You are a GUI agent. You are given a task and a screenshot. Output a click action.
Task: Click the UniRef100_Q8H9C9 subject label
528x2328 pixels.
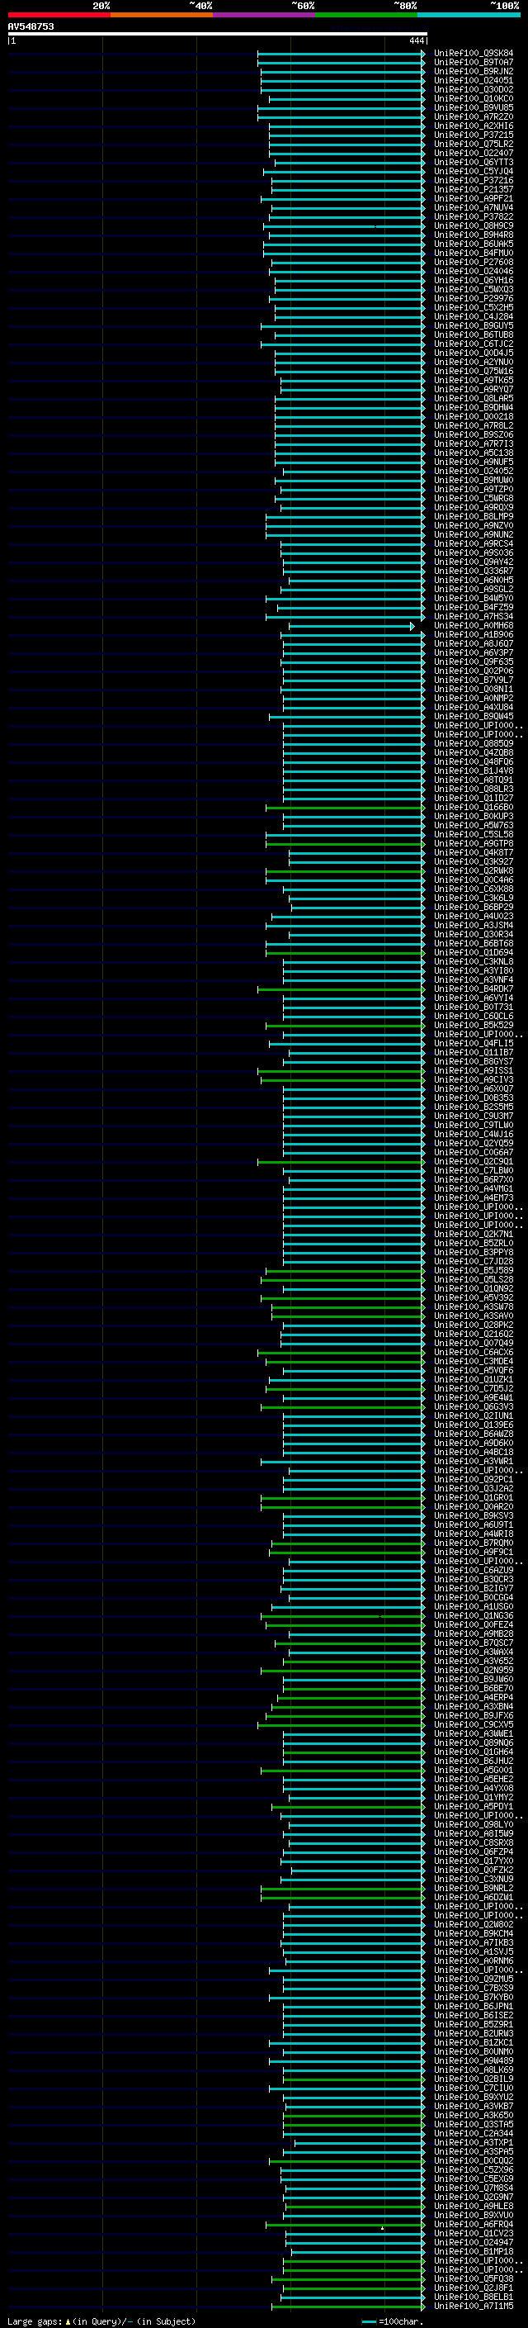[x=473, y=226]
